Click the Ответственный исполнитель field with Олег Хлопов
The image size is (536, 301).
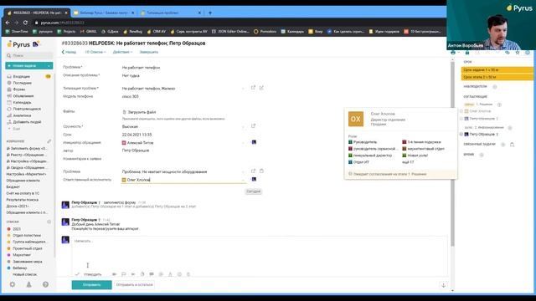pos(183,180)
